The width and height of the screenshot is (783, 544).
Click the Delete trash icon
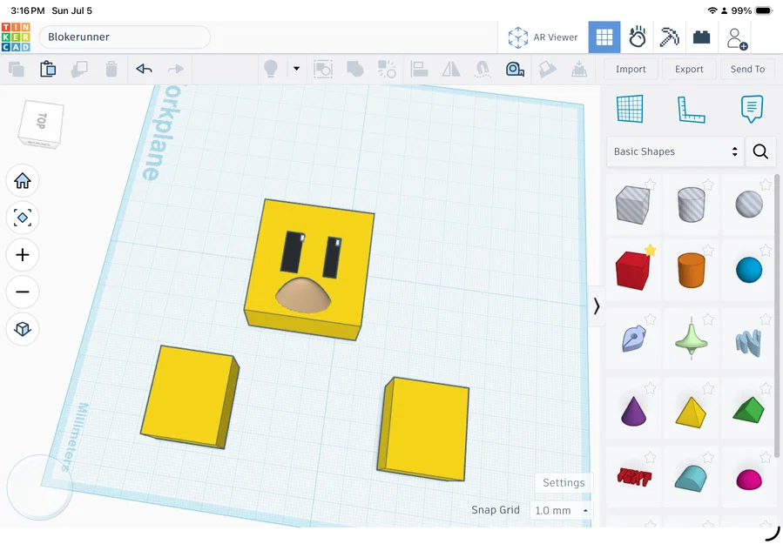coord(111,69)
